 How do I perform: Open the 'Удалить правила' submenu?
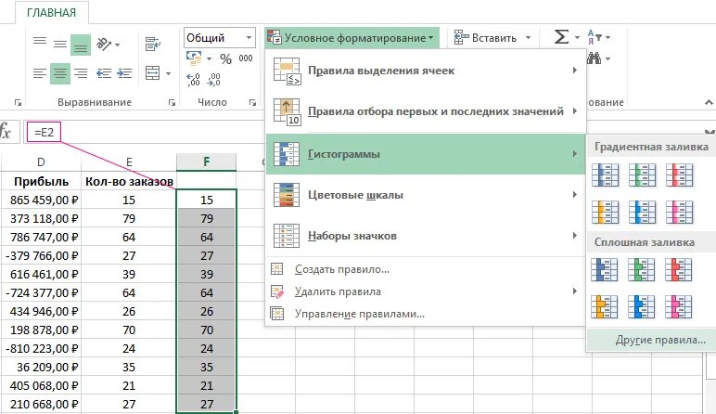pyautogui.click(x=425, y=291)
